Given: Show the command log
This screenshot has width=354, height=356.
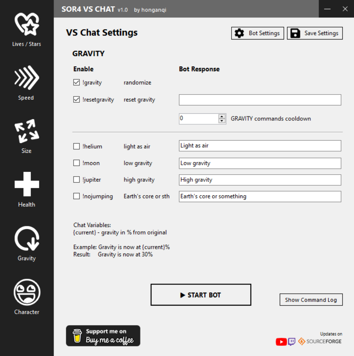Looking at the screenshot, I should (311, 300).
